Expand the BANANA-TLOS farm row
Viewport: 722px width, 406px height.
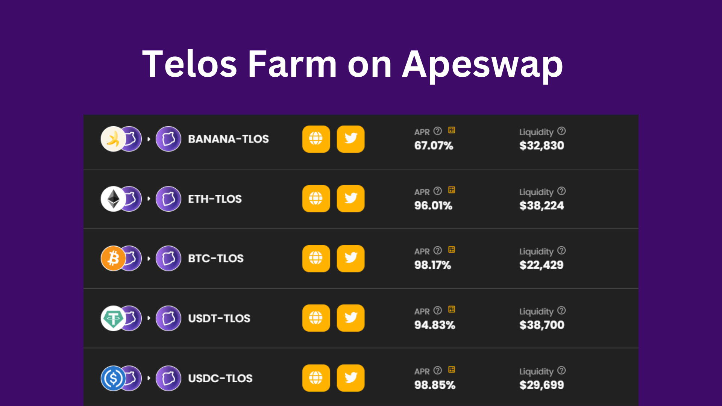[x=361, y=142]
